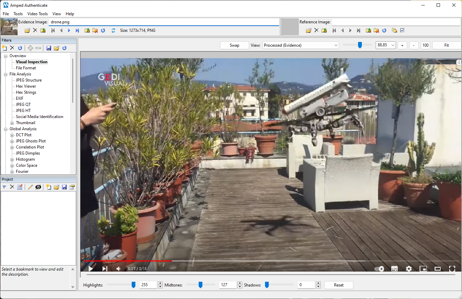
Task: Collapse the Global Analysis section
Action: click(x=5, y=129)
